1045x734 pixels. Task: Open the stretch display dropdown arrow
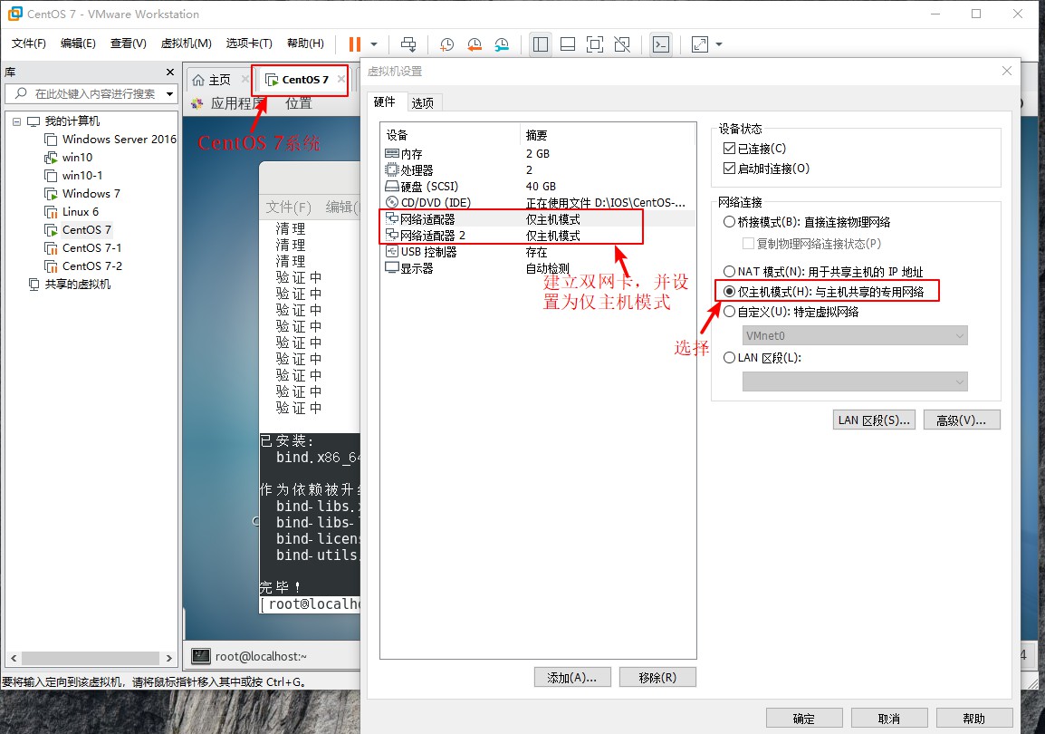tap(718, 44)
